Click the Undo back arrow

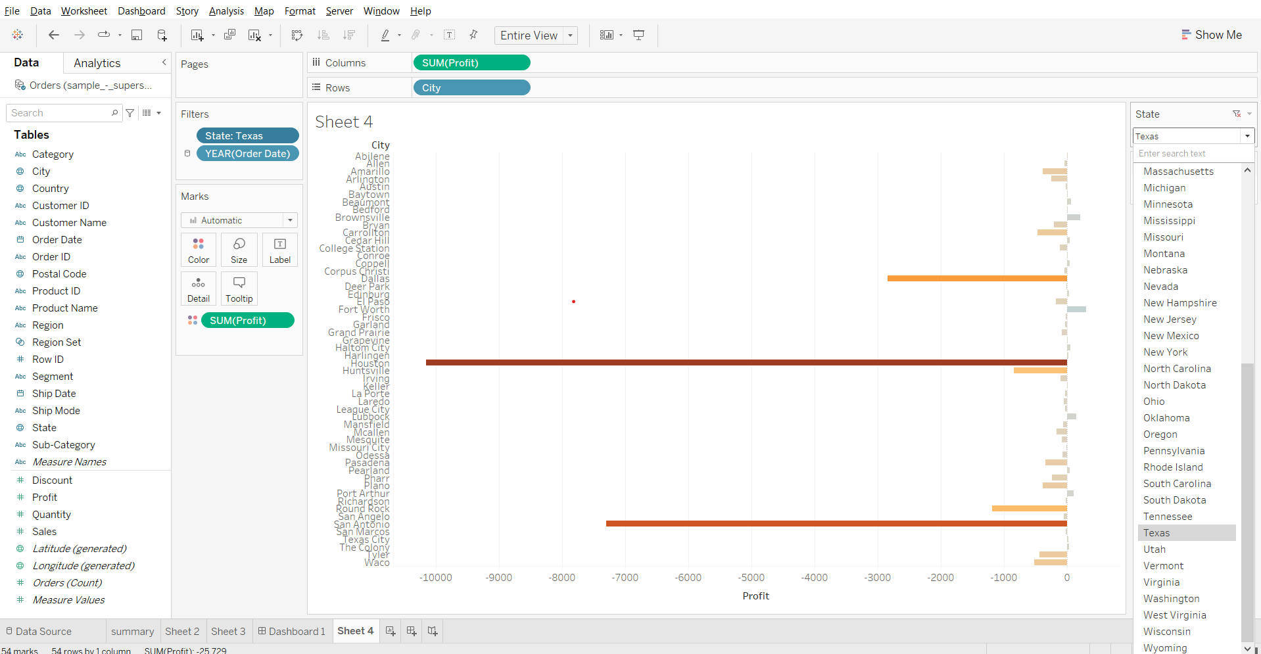[x=54, y=35]
